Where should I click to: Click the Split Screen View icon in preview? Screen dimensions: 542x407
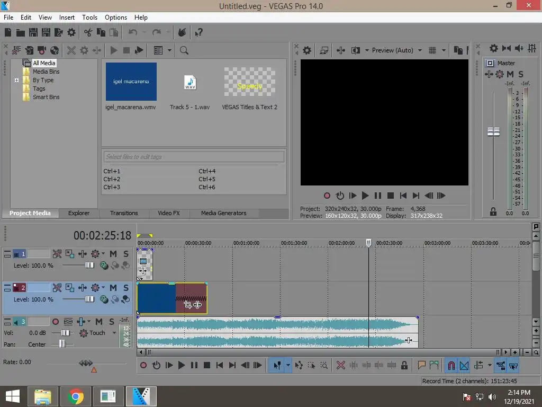click(355, 50)
